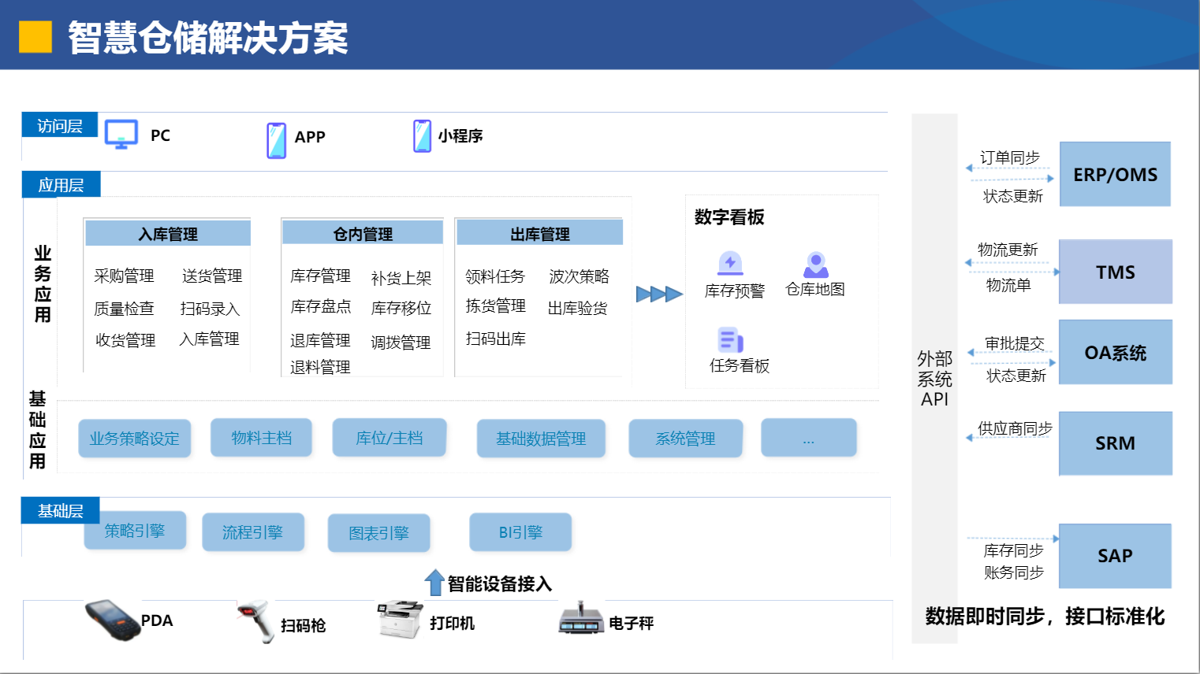Click the 审批提交 label
The width and height of the screenshot is (1200, 674).
(1015, 343)
